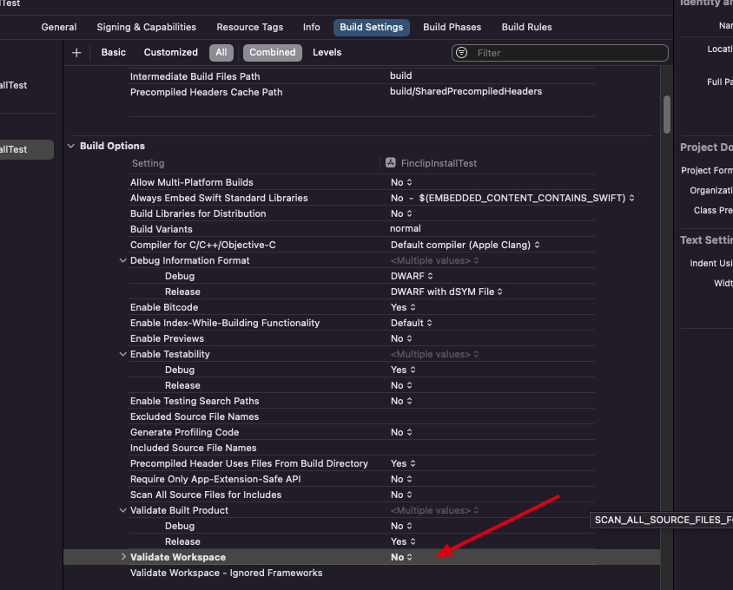Select the Customized settings filter
The width and height of the screenshot is (733, 590).
pyautogui.click(x=170, y=52)
